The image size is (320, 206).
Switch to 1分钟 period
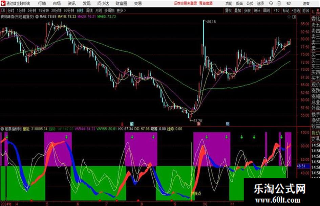pyautogui.click(x=21, y=10)
